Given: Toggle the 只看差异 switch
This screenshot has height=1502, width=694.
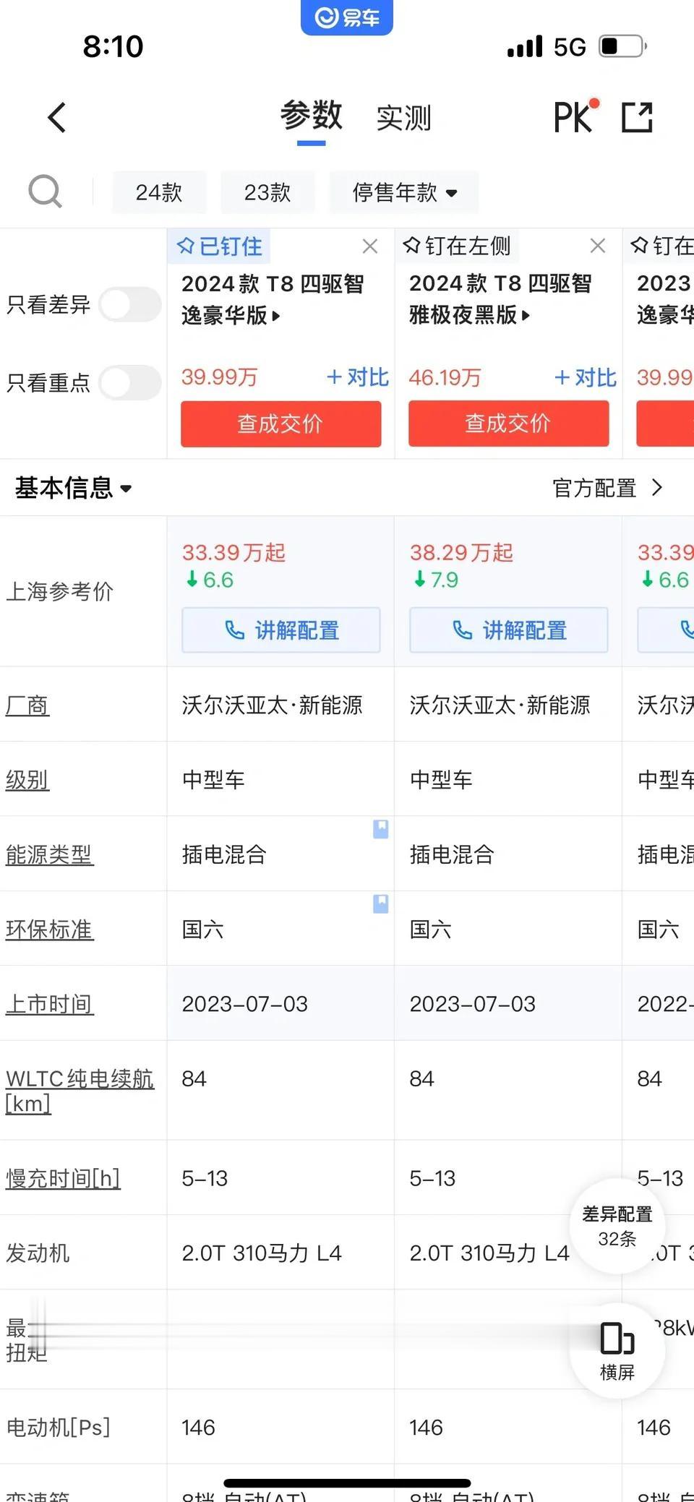Looking at the screenshot, I should [130, 304].
